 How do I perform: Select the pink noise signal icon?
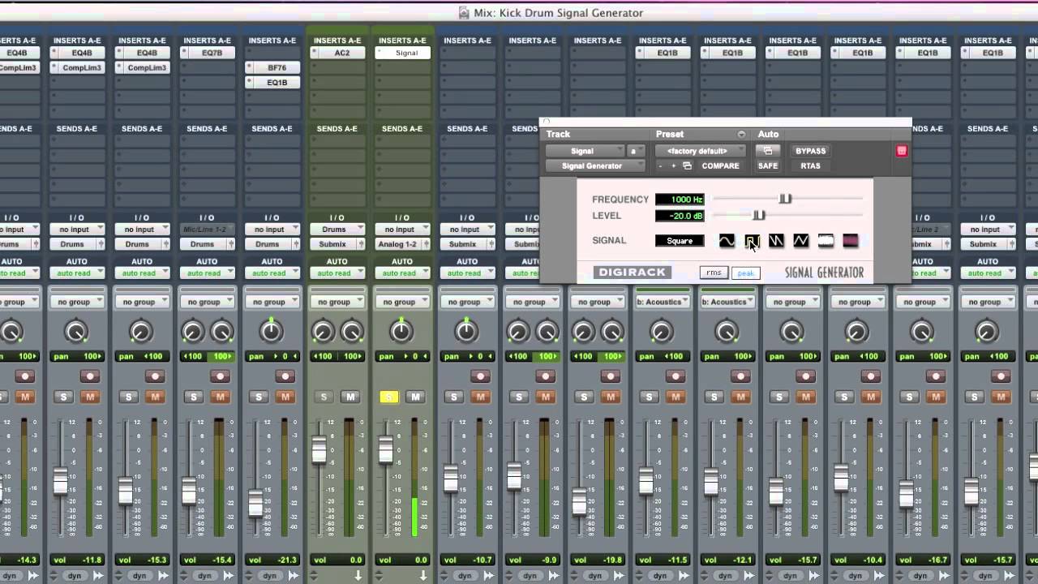coord(850,241)
